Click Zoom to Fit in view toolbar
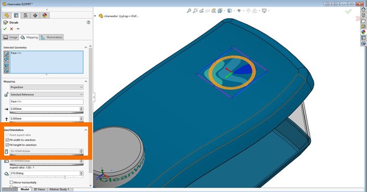 click(x=189, y=11)
